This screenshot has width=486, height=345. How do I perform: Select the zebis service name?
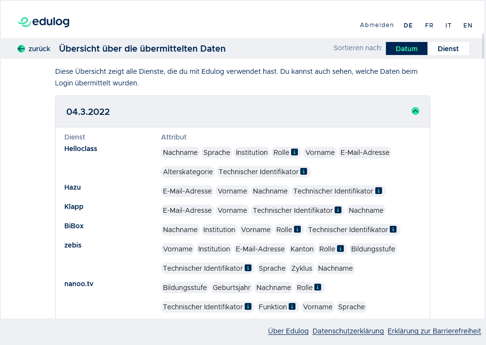click(73, 245)
